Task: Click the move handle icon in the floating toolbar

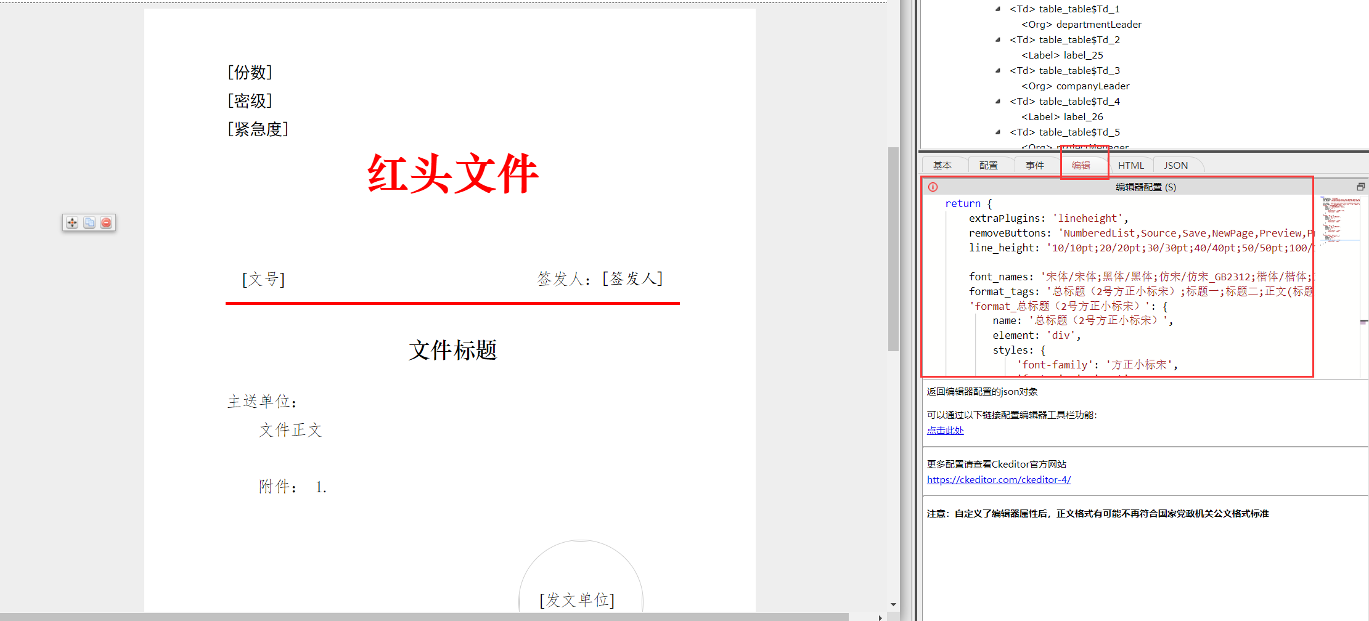Action: click(72, 222)
